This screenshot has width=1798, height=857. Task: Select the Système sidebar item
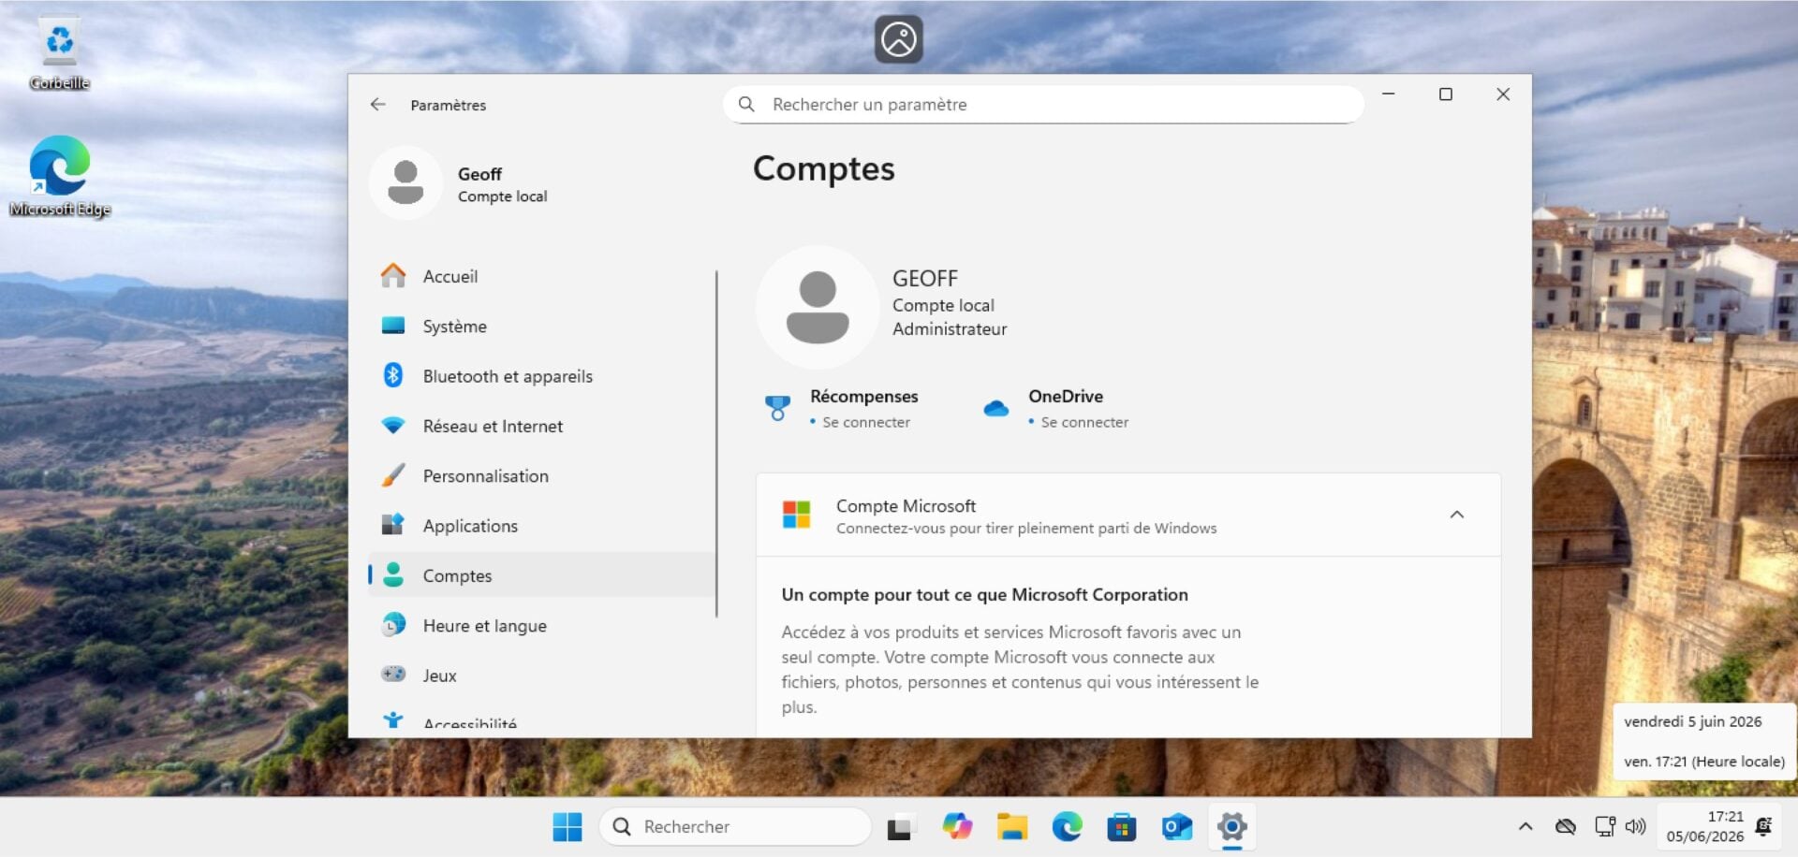point(543,326)
